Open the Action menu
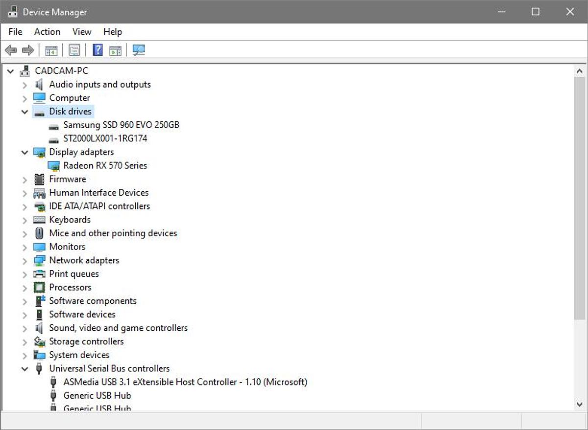Image resolution: width=588 pixels, height=430 pixels. point(47,32)
